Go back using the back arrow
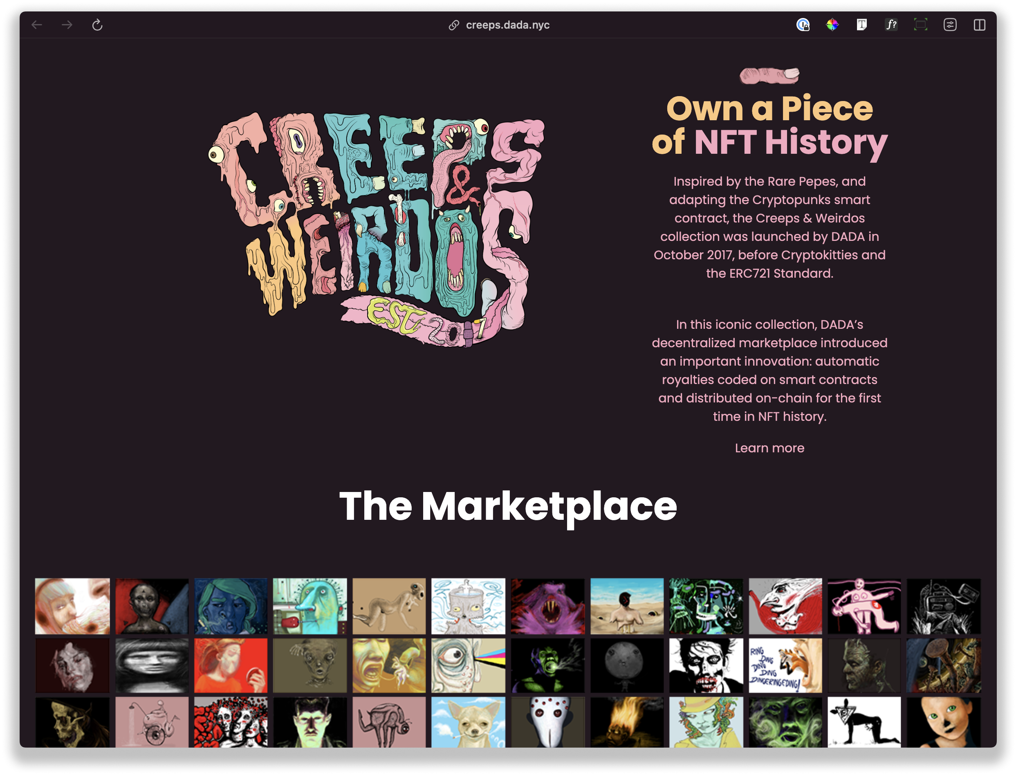This screenshot has width=1016, height=775. pyautogui.click(x=37, y=25)
